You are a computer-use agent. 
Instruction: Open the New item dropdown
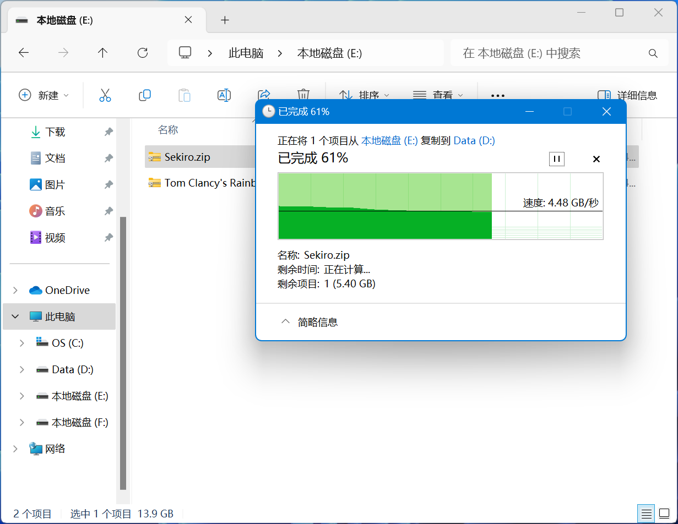tap(44, 95)
